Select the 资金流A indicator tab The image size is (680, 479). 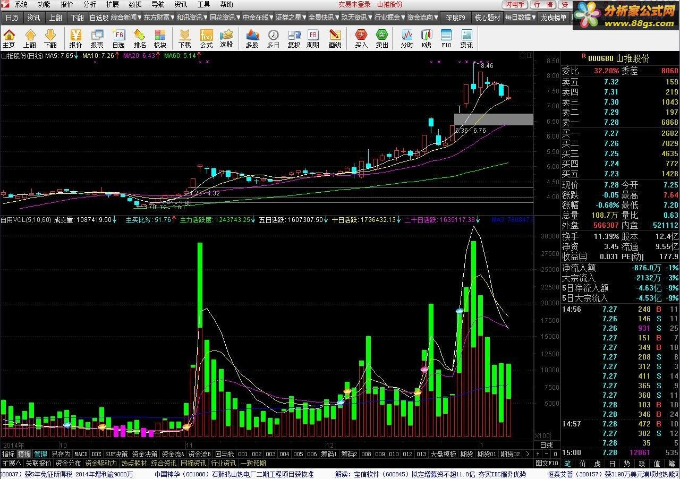173,454
